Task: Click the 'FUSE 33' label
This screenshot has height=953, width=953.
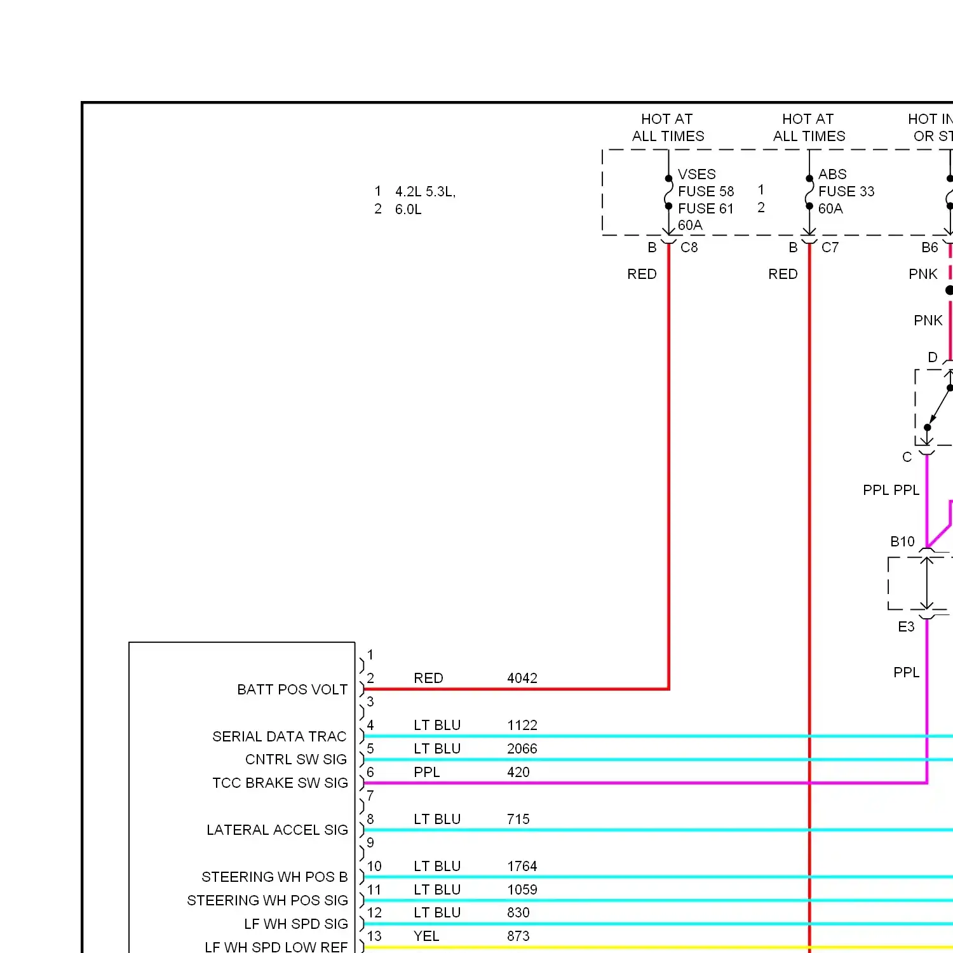Action: (x=846, y=192)
